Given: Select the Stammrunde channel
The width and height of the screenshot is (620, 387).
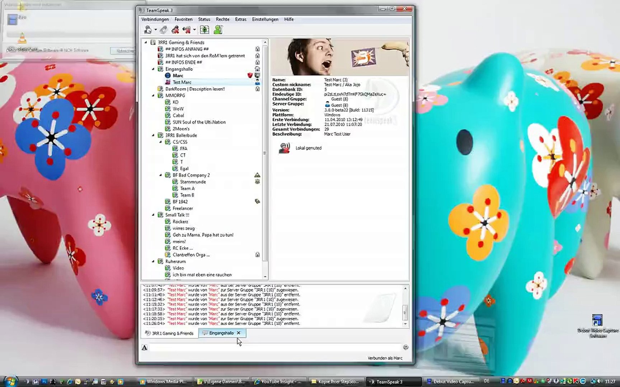Looking at the screenshot, I should [193, 182].
